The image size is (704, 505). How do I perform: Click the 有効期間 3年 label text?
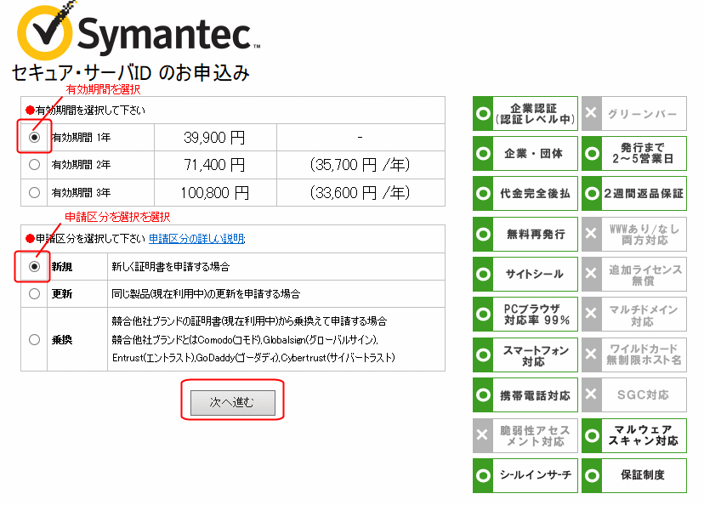82,193
